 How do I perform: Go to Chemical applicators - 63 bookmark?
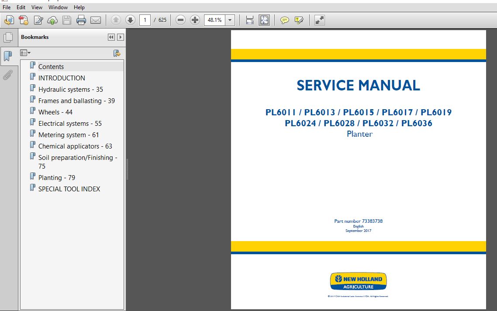(x=76, y=146)
